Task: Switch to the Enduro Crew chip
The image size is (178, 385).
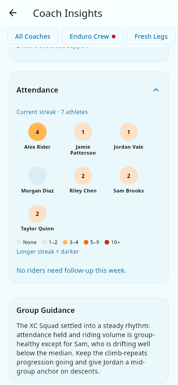Action: (x=92, y=36)
